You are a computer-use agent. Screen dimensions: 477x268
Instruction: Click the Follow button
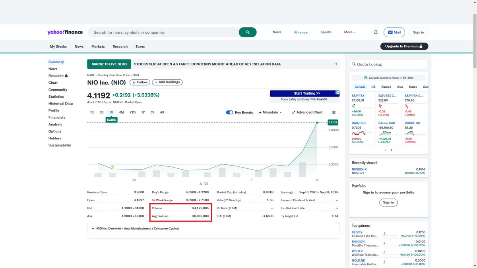click(x=140, y=82)
